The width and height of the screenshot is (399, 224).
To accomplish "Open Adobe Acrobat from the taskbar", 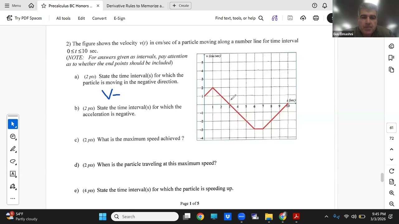I will click(296, 217).
